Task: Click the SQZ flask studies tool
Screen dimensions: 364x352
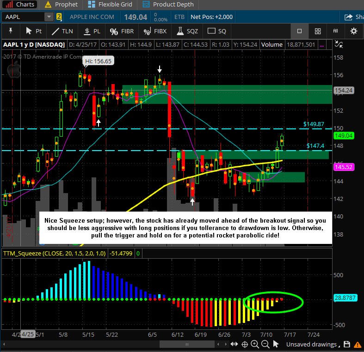Action: pyautogui.click(x=187, y=31)
